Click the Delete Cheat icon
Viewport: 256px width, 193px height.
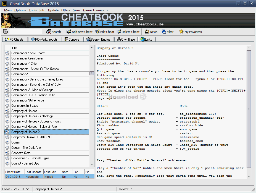point(119,32)
